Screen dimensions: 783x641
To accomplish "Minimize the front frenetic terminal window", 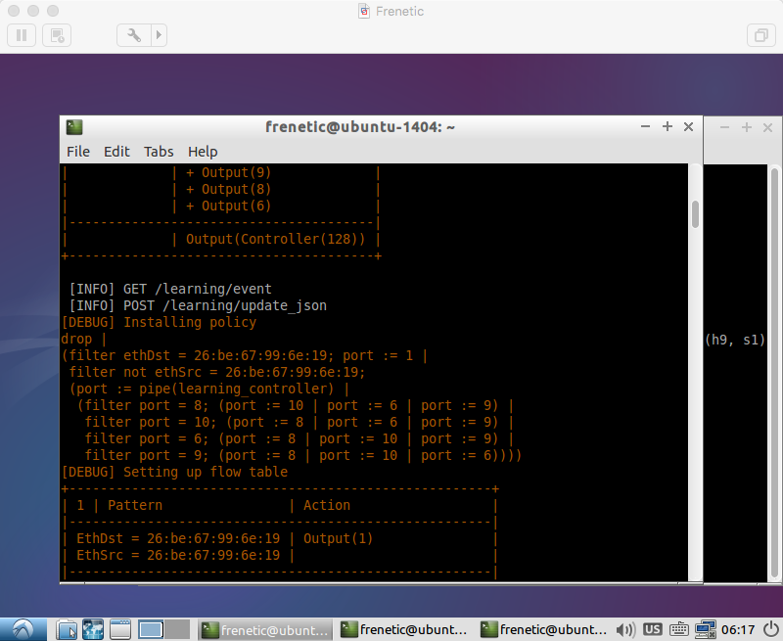I will [645, 127].
